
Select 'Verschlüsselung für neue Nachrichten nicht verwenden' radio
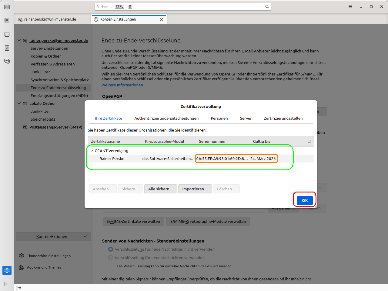111,249
